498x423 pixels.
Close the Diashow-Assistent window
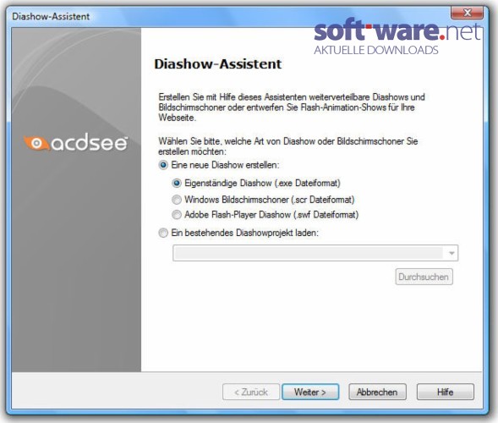(467, 13)
